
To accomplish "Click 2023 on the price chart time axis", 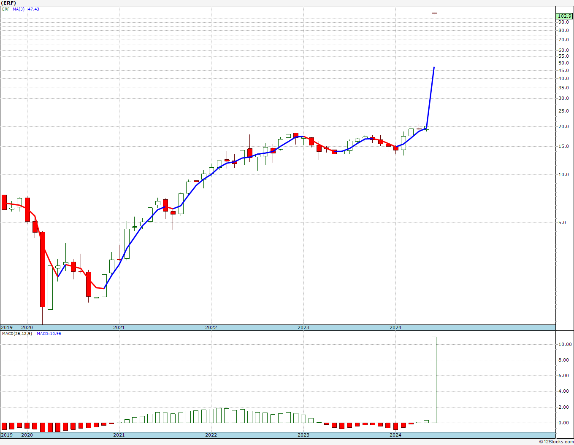I will 303,327.
